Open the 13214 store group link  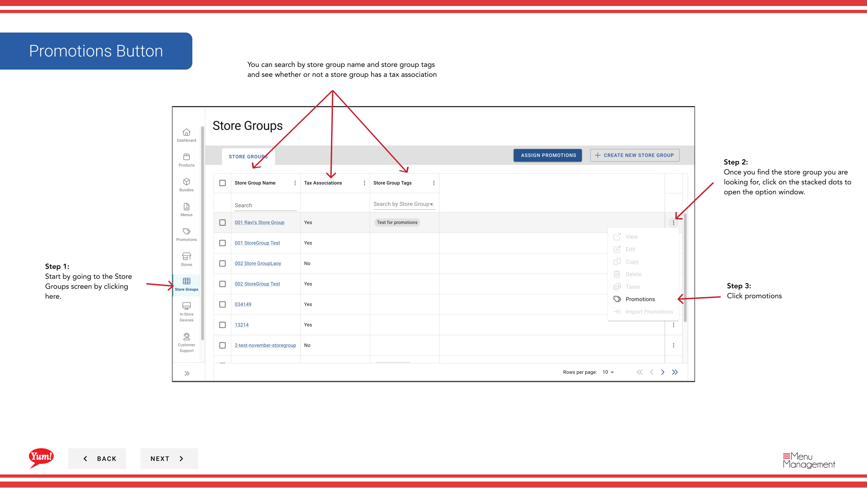click(242, 325)
